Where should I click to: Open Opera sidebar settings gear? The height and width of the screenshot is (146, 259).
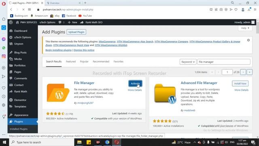point(4,105)
